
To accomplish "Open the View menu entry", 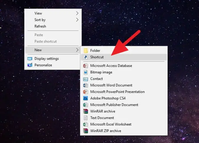I will [53, 13].
